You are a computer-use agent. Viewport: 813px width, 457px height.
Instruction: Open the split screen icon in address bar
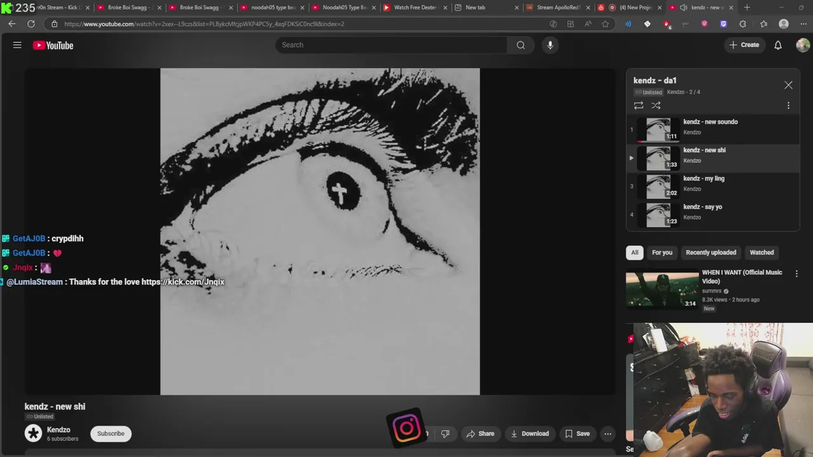[x=570, y=23]
